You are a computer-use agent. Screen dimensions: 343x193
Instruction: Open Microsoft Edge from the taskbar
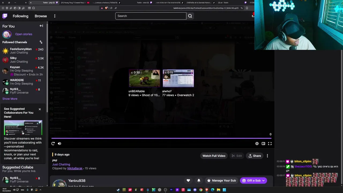point(212,190)
